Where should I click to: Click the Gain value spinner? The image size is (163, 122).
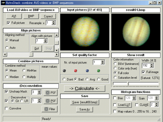(x=156, y=98)
